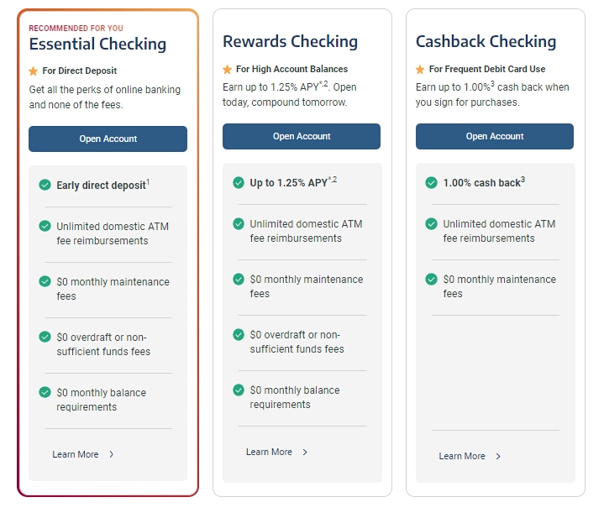Click checkmark for Essential $0 overdraft fees
The height and width of the screenshot is (513, 604).
45,337
